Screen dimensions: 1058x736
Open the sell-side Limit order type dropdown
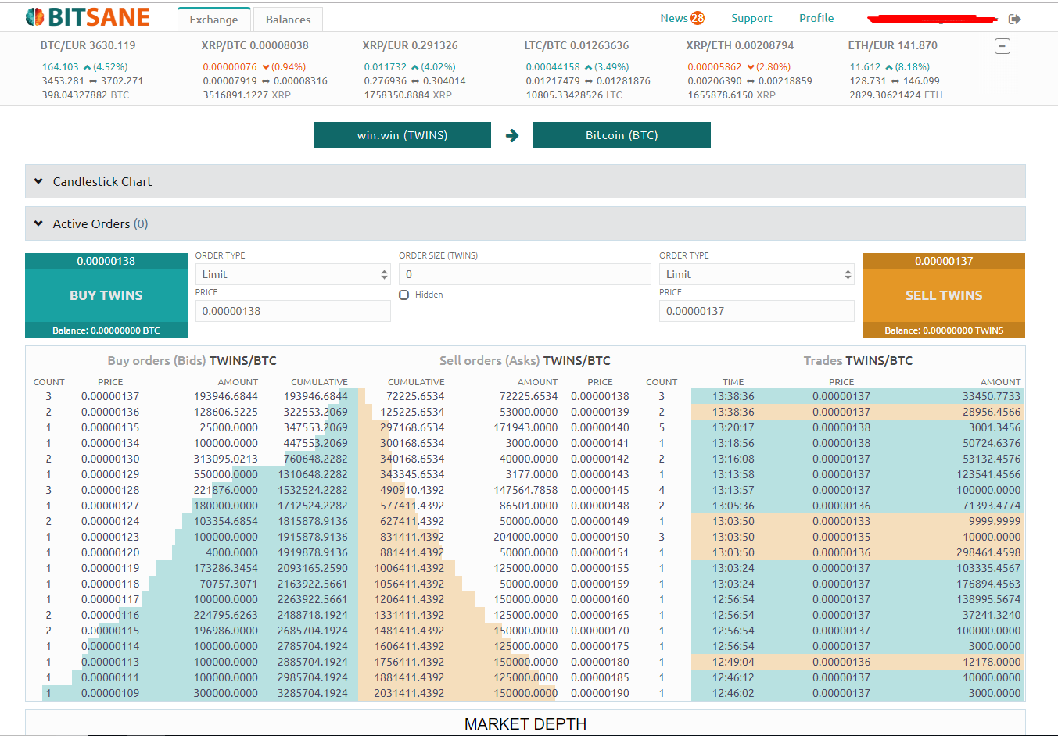pos(756,273)
